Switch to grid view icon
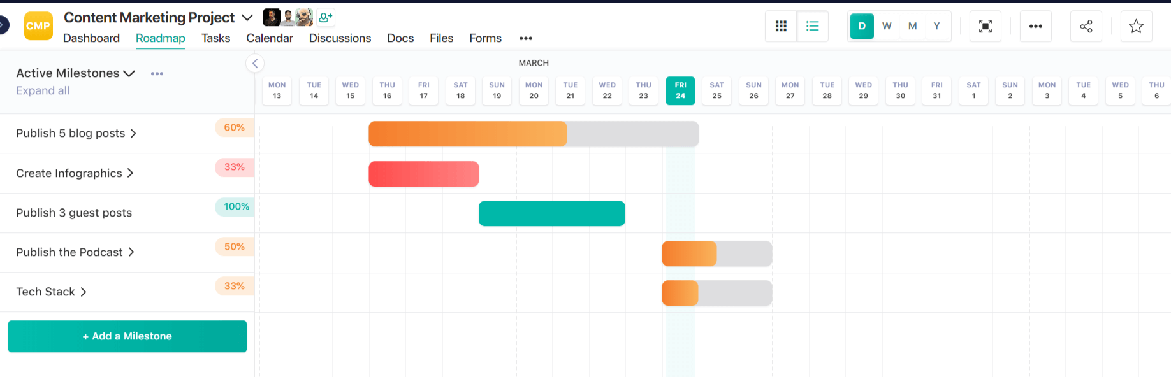Image resolution: width=1171 pixels, height=377 pixels. coord(781,26)
